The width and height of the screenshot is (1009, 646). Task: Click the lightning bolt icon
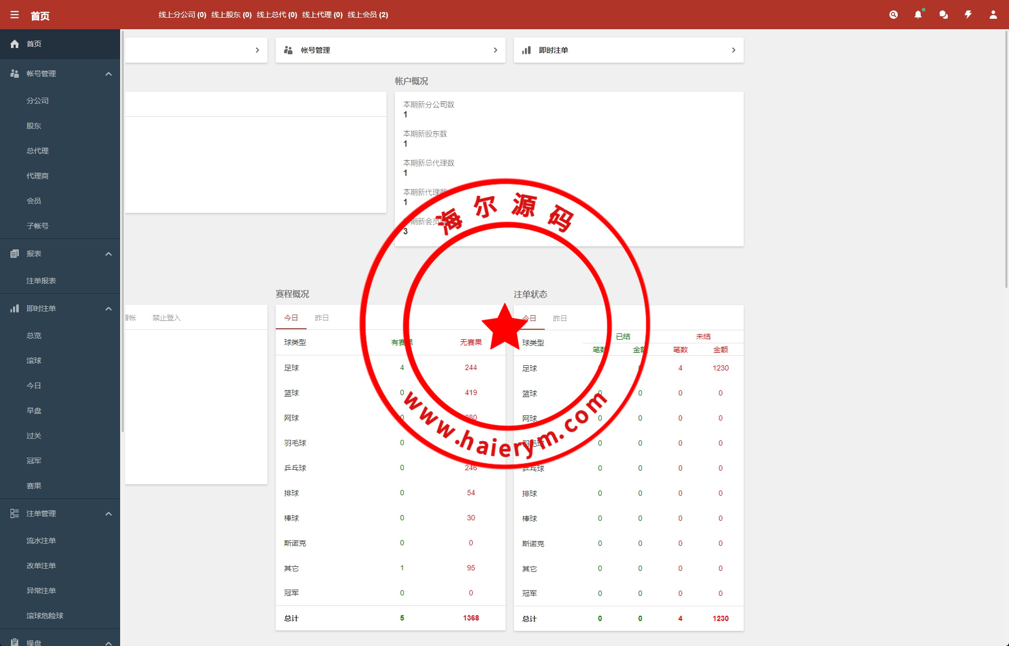click(968, 15)
